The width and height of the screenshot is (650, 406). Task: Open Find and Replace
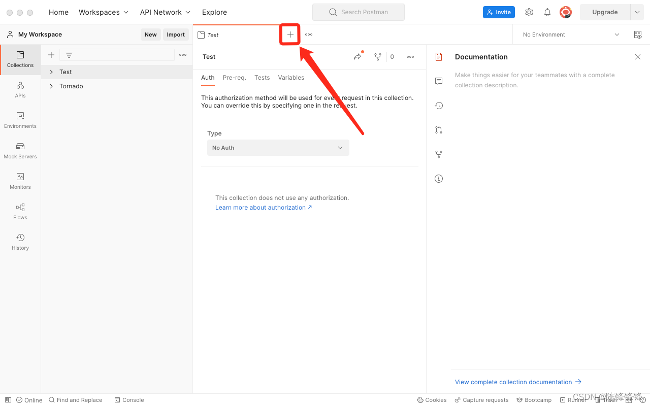pos(75,400)
